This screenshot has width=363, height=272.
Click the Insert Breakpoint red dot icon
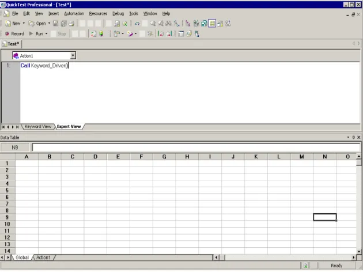tap(160, 34)
